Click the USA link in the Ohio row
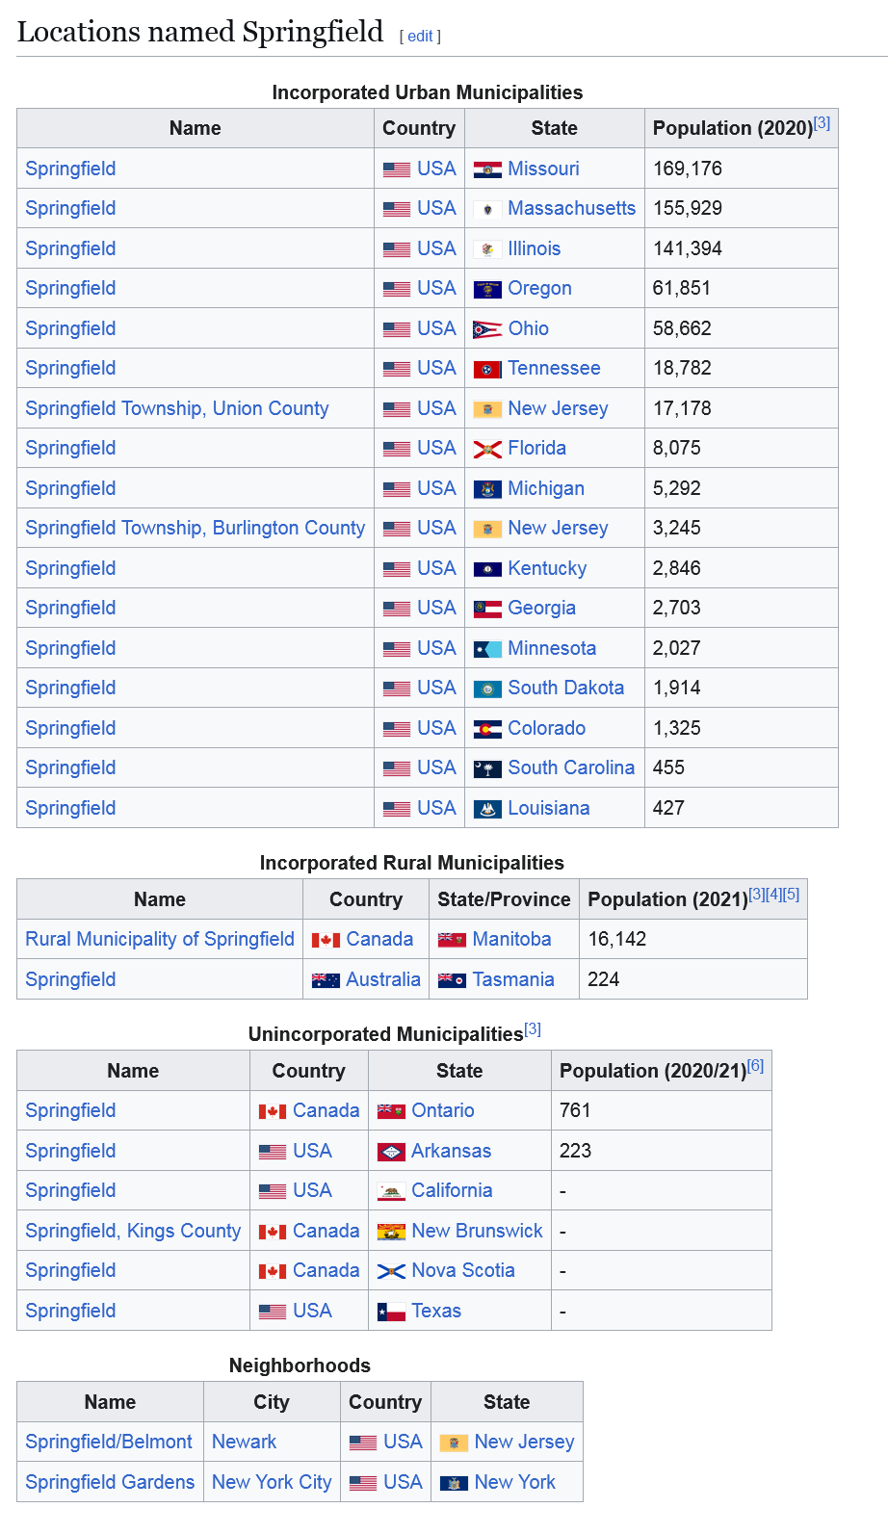 coord(436,328)
